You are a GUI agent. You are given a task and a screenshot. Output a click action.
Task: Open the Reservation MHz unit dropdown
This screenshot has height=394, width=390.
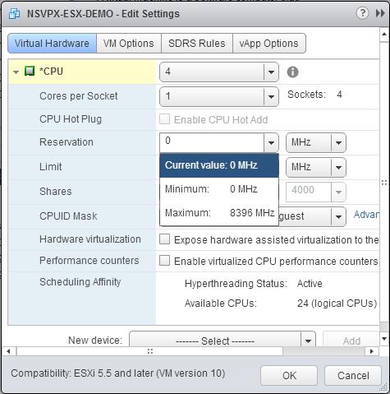(x=316, y=142)
